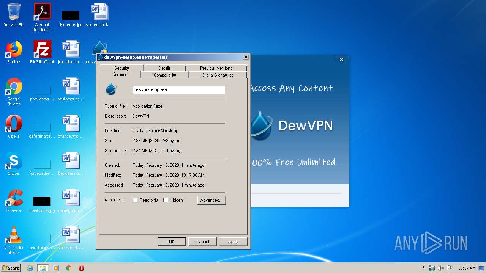
Task: Enable the Read-only attribute checkbox
Action: click(135, 200)
